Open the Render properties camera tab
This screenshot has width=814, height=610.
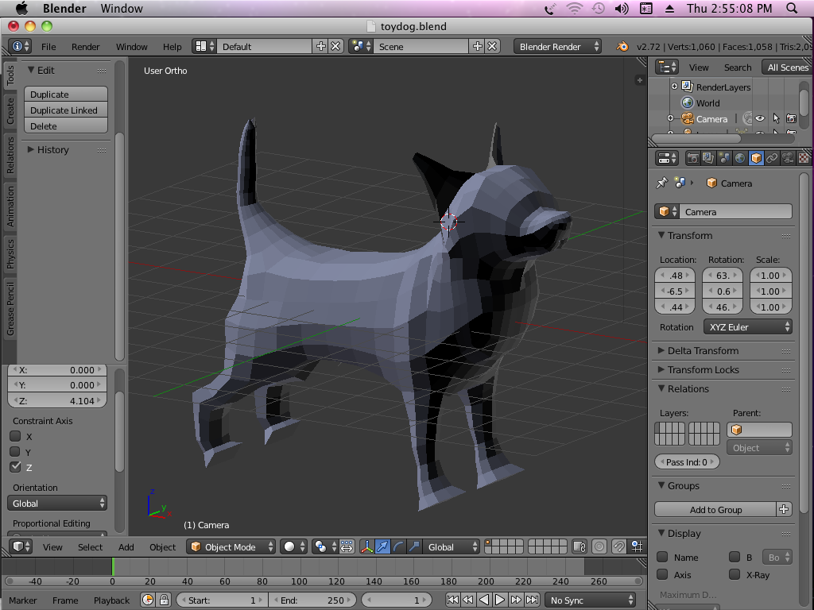694,158
